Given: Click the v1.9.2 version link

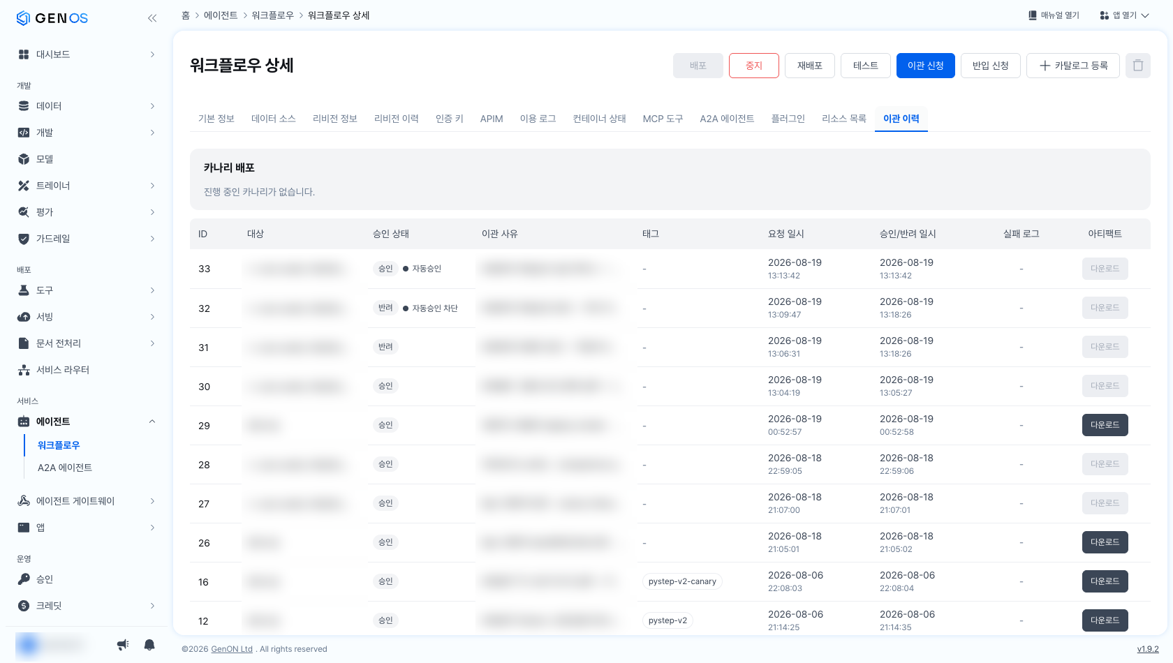Looking at the screenshot, I should pyautogui.click(x=1148, y=649).
